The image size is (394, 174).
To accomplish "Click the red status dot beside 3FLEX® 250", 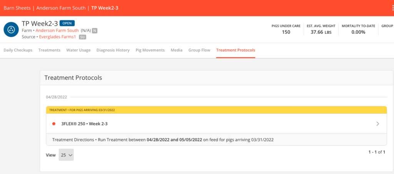I will pos(53,124).
